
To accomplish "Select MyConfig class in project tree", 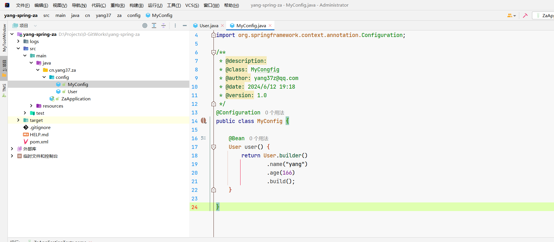I will tap(78, 84).
